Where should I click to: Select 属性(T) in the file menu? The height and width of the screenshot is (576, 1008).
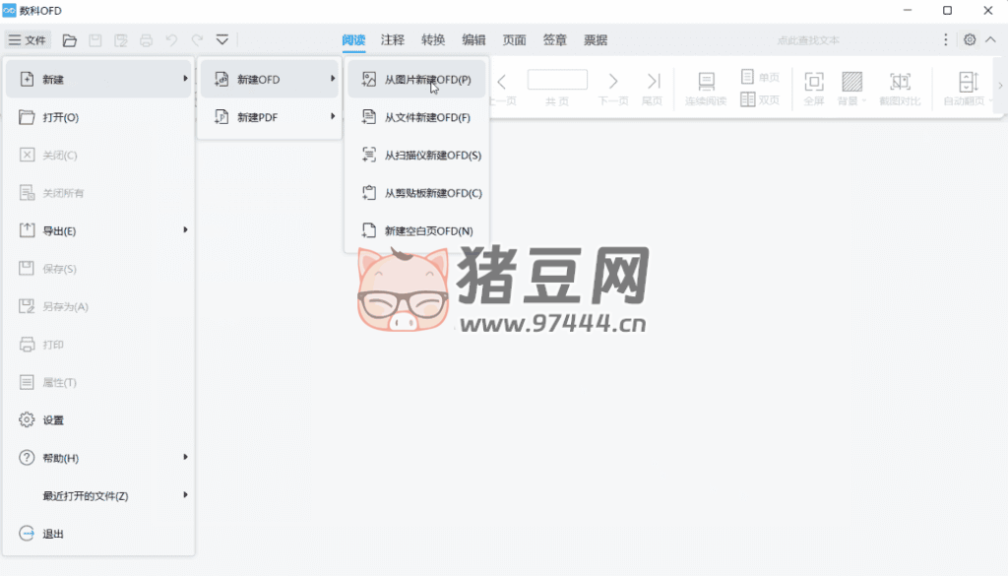(x=98, y=382)
